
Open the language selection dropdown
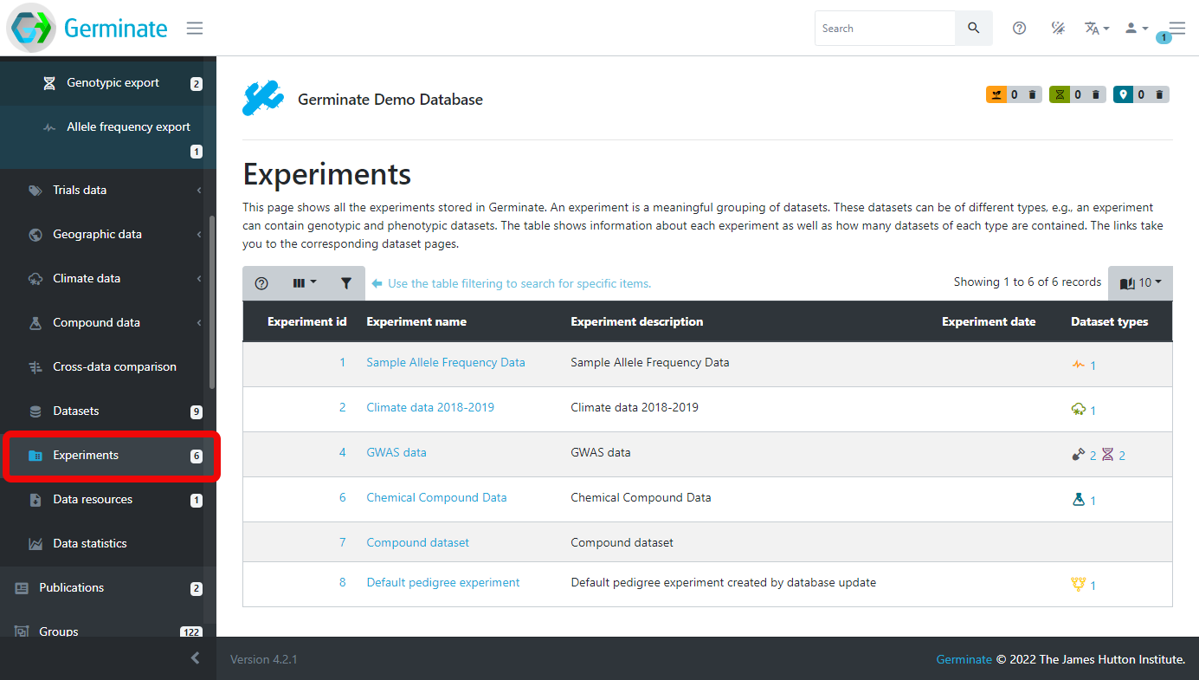pyautogui.click(x=1096, y=29)
